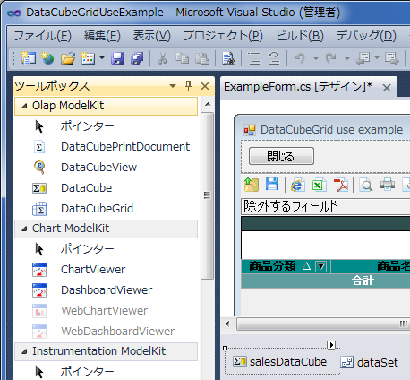Screen dimensions: 410x380
Task: Select the DataCubeGrid toolbox item
Action: (x=106, y=209)
